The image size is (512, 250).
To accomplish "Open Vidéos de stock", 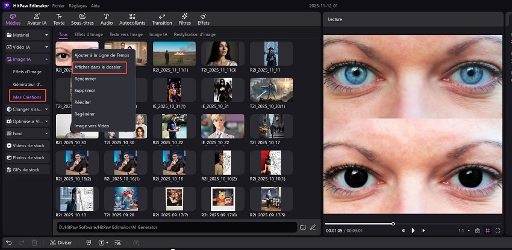I will (x=28, y=145).
